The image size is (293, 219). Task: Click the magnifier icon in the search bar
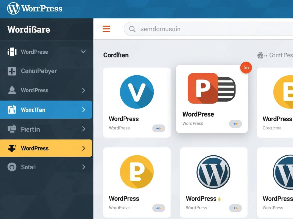coord(132,29)
